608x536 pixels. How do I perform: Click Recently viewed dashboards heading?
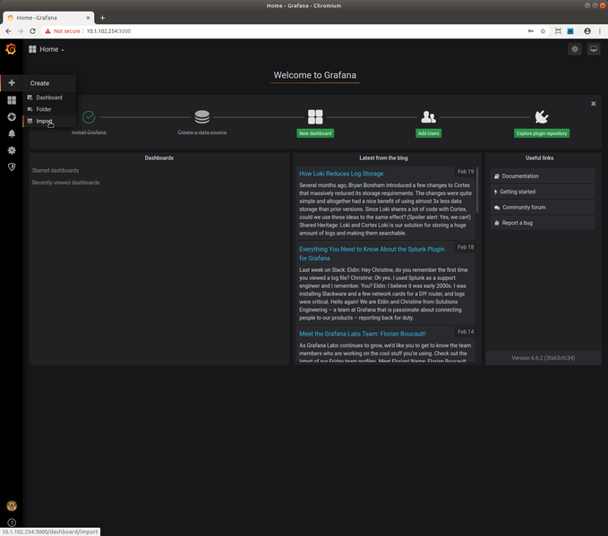point(66,183)
